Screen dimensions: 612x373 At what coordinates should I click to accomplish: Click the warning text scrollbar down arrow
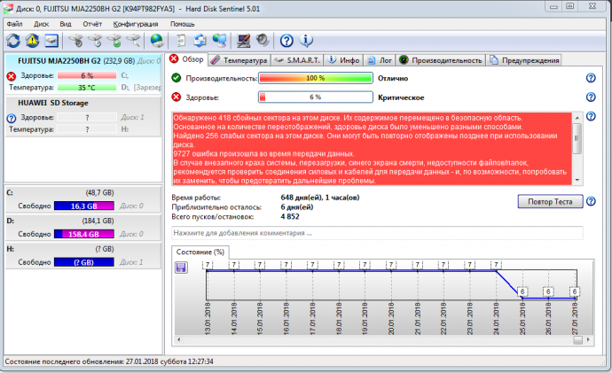577,180
